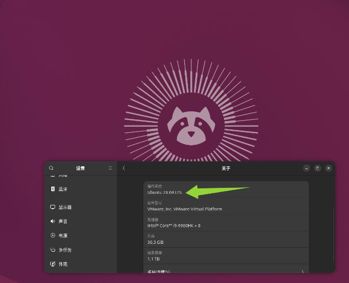The image size is (349, 283).
Task: Maximize the Settings window
Action: pos(318,168)
